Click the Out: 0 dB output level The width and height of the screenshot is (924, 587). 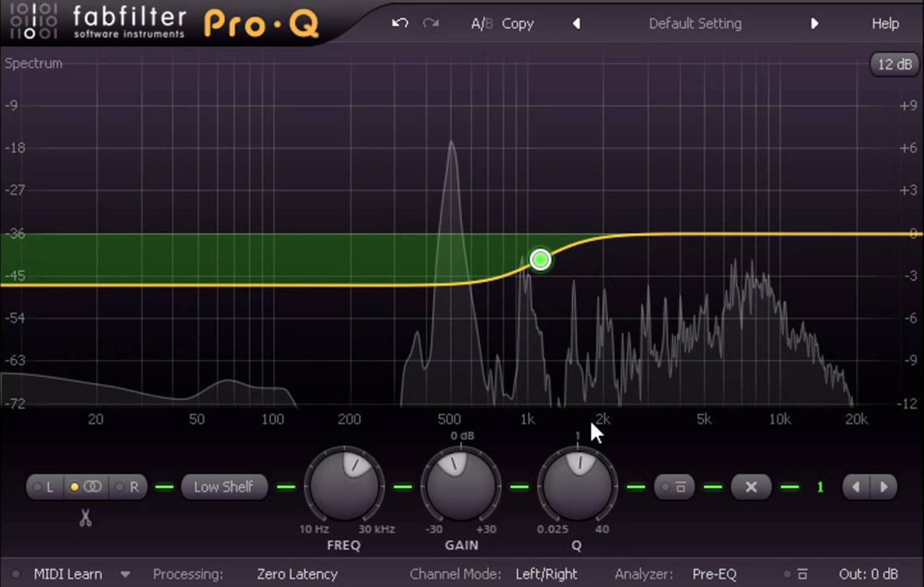pos(868,574)
